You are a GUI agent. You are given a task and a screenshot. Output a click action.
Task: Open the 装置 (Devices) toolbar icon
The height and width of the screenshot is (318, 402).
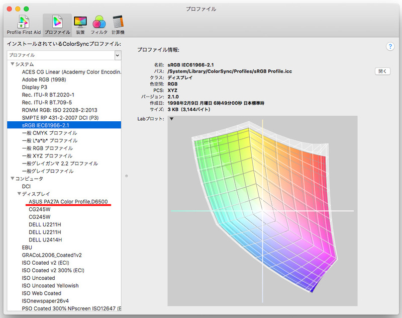[x=80, y=25]
